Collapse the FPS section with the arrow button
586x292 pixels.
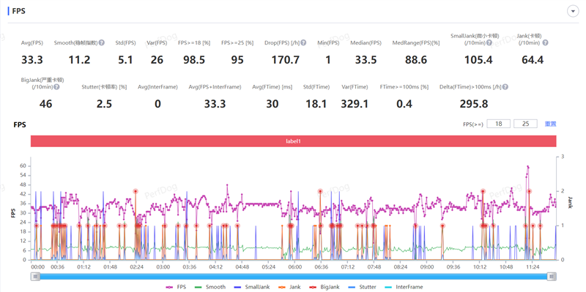(x=573, y=12)
